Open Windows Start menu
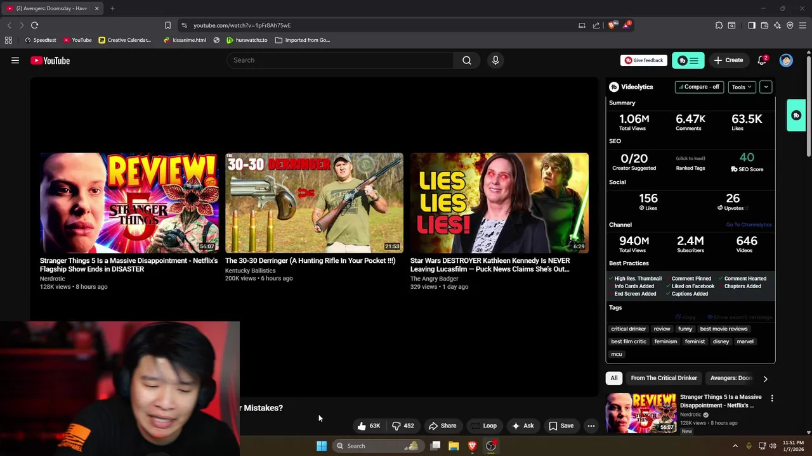Image resolution: width=812 pixels, height=456 pixels. [322, 446]
